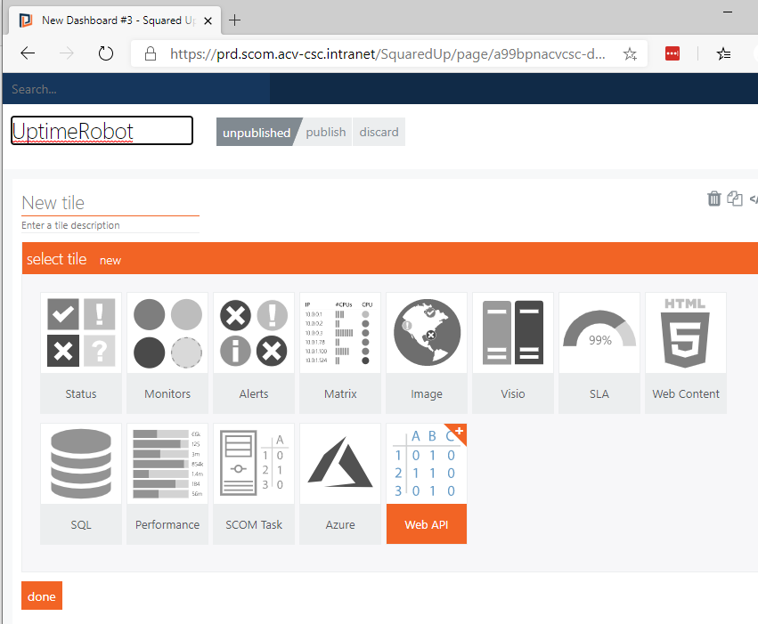Pick the Web Content HTML5 tile
This screenshot has width=758, height=624.
point(686,353)
